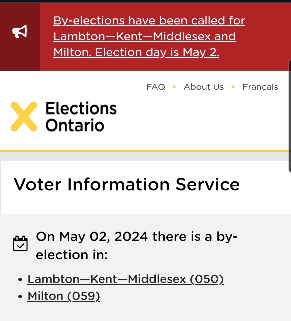Click the blank white header area right of the logo
Viewport: 291px width, 321px height.
[x=202, y=121]
